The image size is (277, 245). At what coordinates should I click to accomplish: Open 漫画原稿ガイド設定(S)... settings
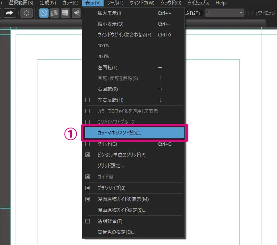122,210
